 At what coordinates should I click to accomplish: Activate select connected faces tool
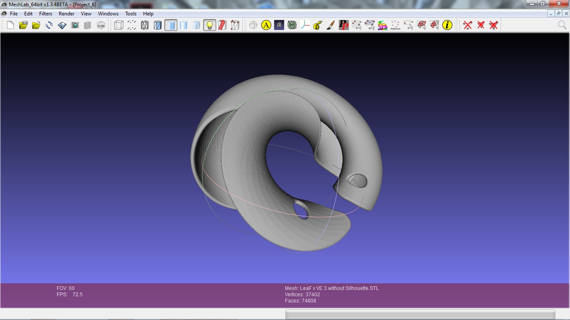pos(434,25)
